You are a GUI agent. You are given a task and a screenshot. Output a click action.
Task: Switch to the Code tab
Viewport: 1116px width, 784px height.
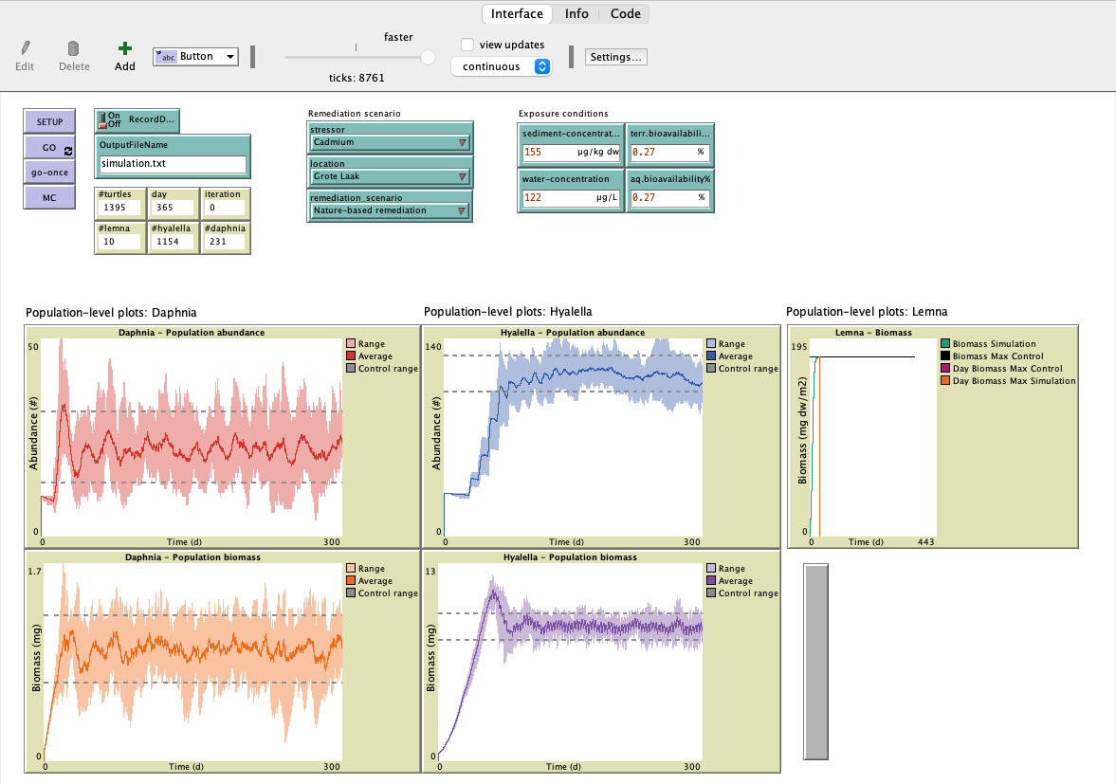[625, 13]
